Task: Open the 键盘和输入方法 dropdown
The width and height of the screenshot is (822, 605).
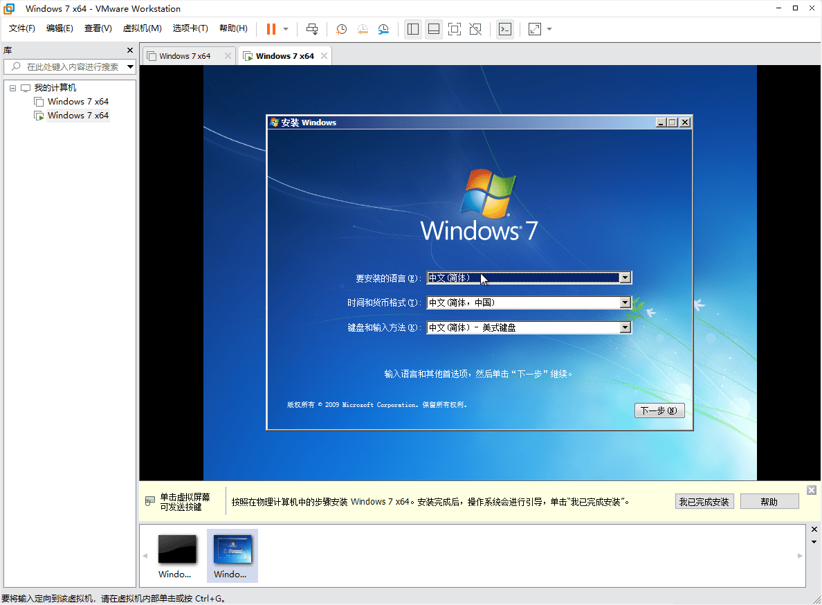Action: (625, 327)
